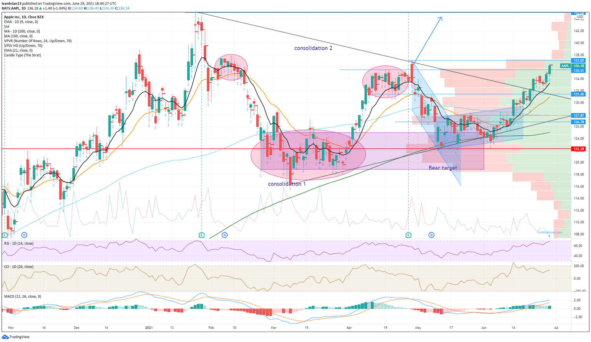Screen dimensions: 591x342
Task: Click the 'Jun' label on time axis
Action: [484, 328]
